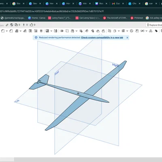
Task: Click the Variable (x) tool icon
Action: coord(142,31)
